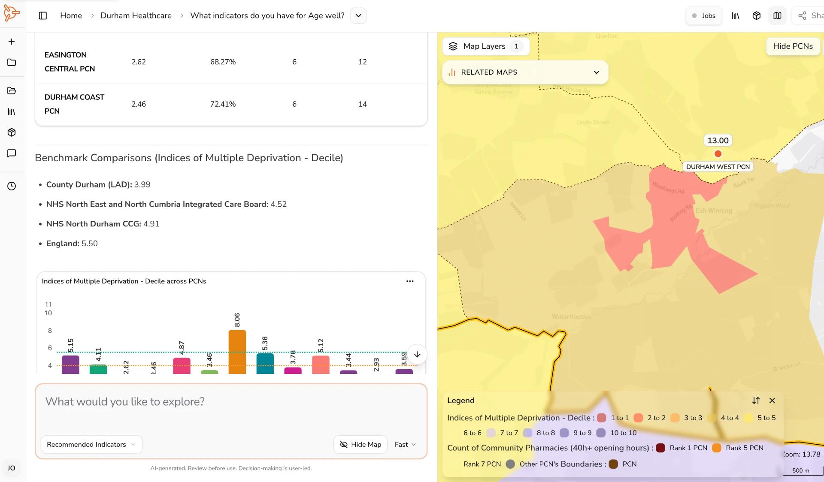Open the Recommended Indicators dropdown
This screenshot has width=824, height=482.
tap(91, 444)
